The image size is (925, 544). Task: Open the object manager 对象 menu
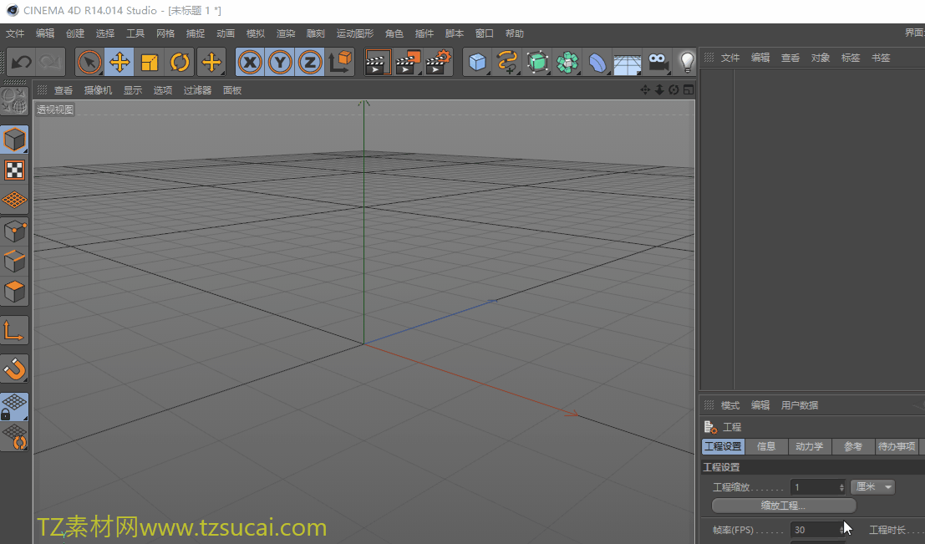pos(820,58)
